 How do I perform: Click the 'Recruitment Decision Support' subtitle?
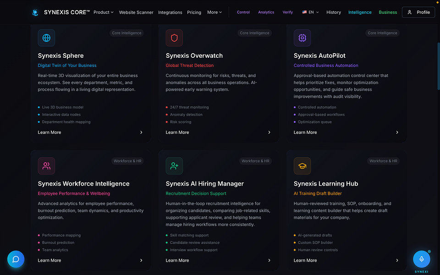click(x=196, y=193)
